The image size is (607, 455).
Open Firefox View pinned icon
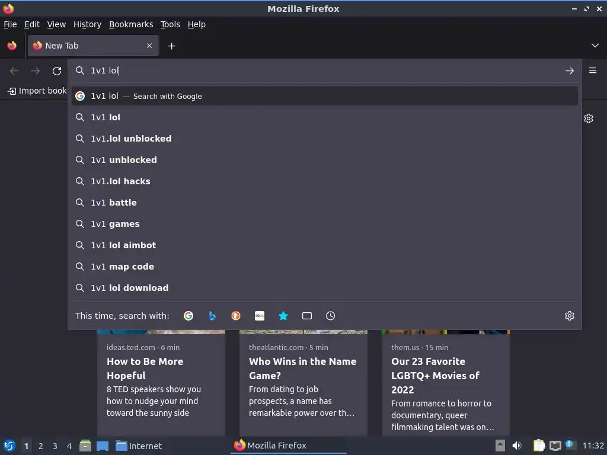[12, 46]
